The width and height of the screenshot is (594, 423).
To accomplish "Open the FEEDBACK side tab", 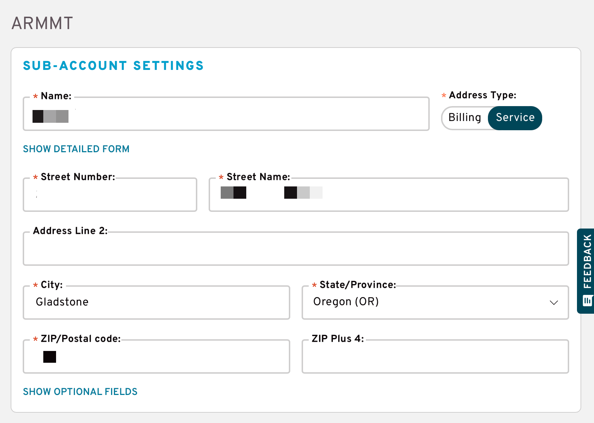I will (x=586, y=271).
